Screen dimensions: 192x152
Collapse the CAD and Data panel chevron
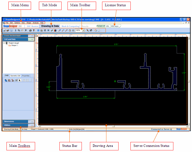click(32, 39)
